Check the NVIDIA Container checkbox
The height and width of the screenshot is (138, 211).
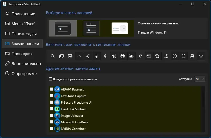click(51, 128)
